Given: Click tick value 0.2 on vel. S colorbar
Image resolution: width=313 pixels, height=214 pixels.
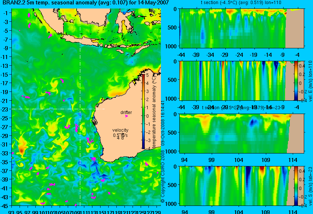Looking at the screenshot, I should [x=302, y=180].
